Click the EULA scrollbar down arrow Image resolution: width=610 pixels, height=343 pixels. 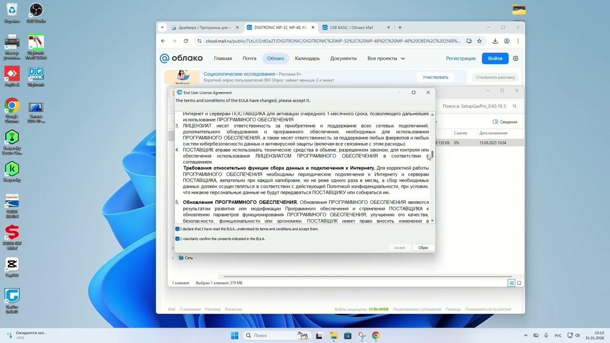pos(432,221)
